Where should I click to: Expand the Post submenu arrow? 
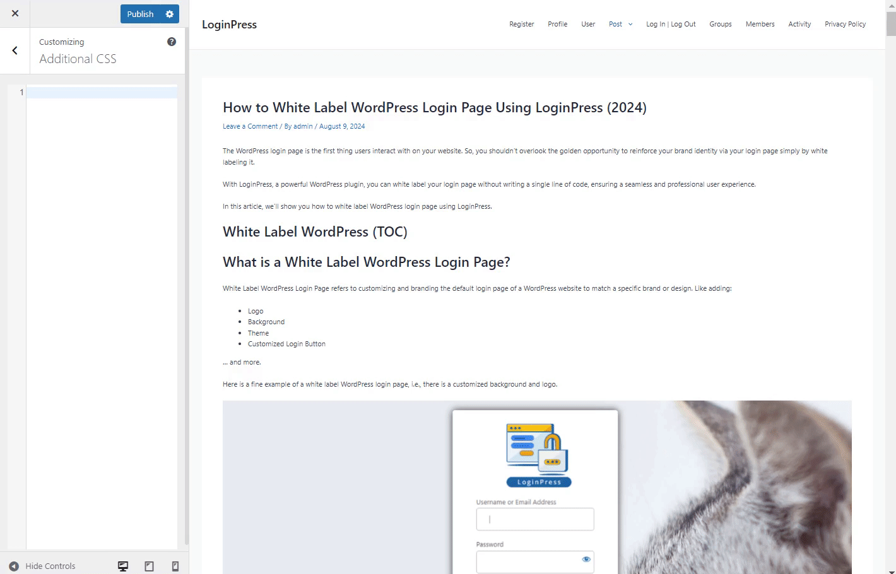coord(630,25)
